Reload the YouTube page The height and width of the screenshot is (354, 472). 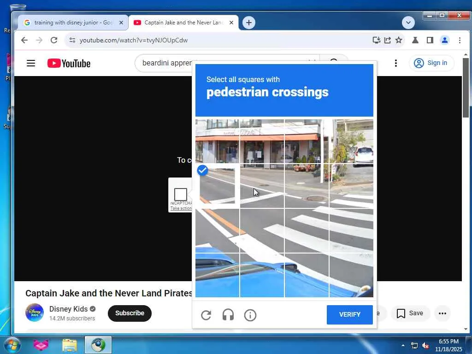(x=54, y=40)
